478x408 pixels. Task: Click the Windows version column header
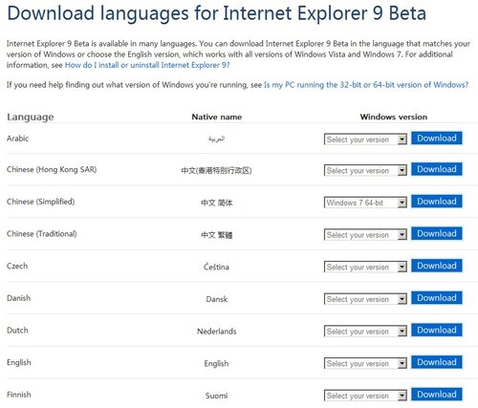[x=394, y=117]
